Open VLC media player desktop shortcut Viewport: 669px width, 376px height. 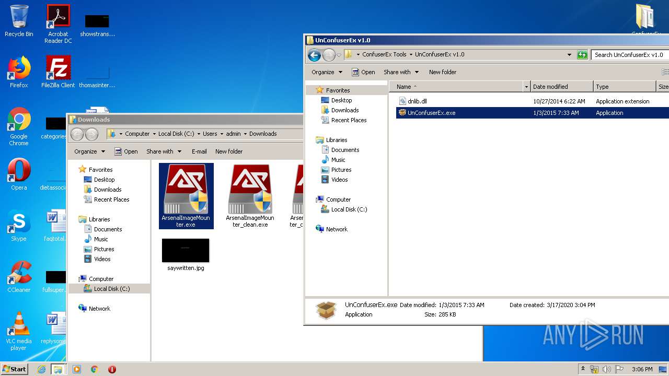[x=19, y=332]
